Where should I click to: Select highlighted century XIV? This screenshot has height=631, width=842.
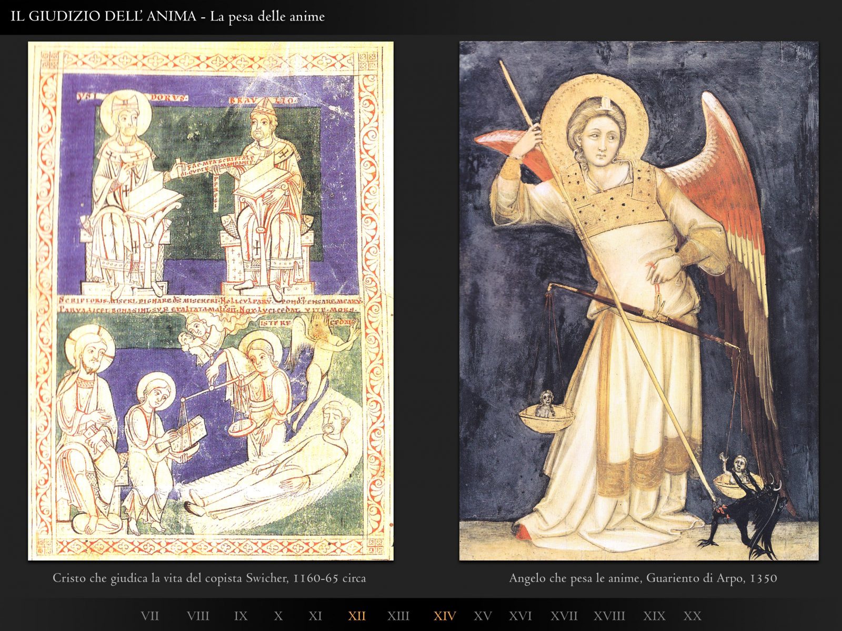[445, 616]
